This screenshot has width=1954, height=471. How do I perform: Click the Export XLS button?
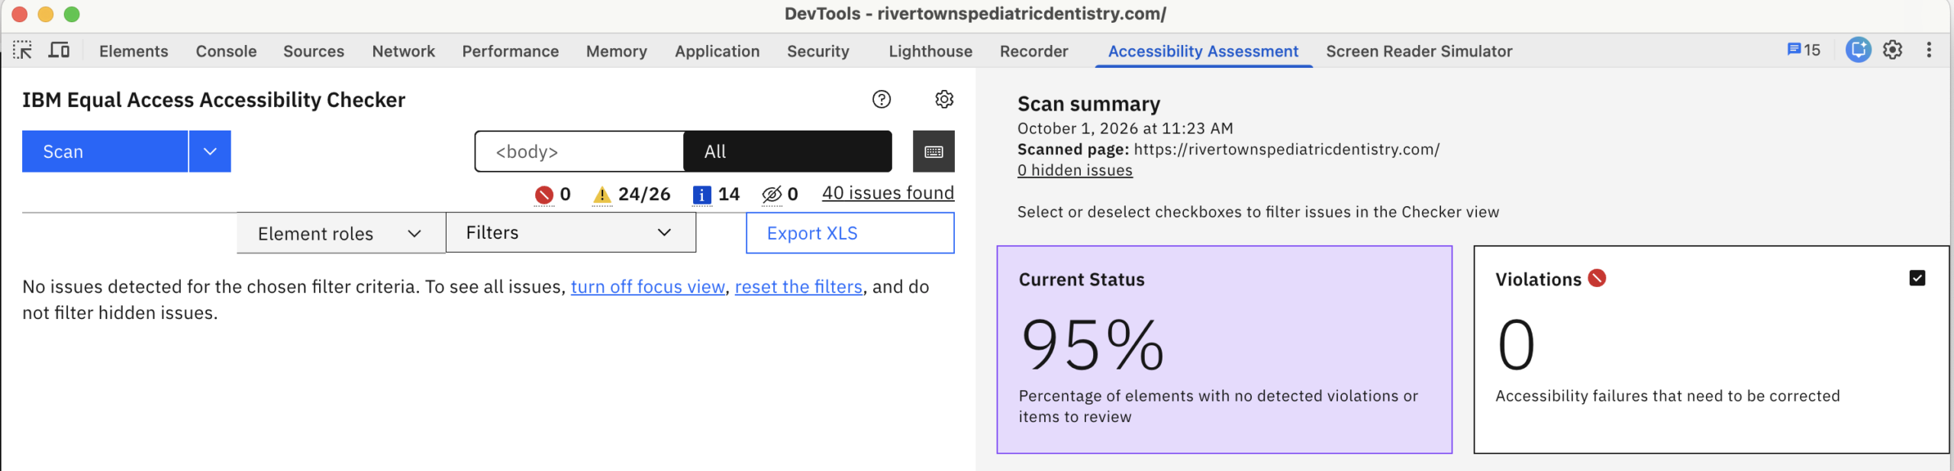pos(850,233)
